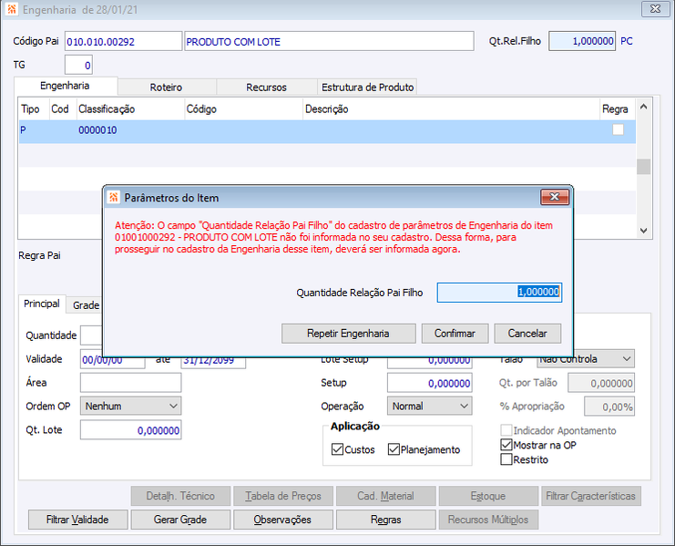Click the Engenharia window app icon

pyautogui.click(x=11, y=9)
